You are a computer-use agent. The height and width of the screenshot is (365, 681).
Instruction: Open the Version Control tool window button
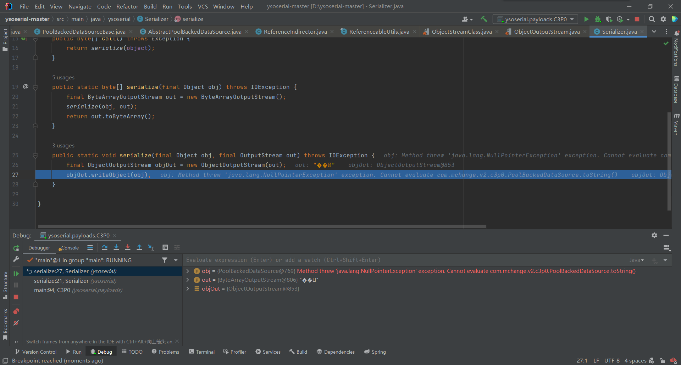(x=36, y=352)
